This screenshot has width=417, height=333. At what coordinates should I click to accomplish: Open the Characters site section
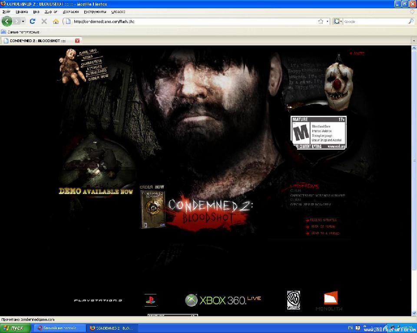click(x=92, y=62)
